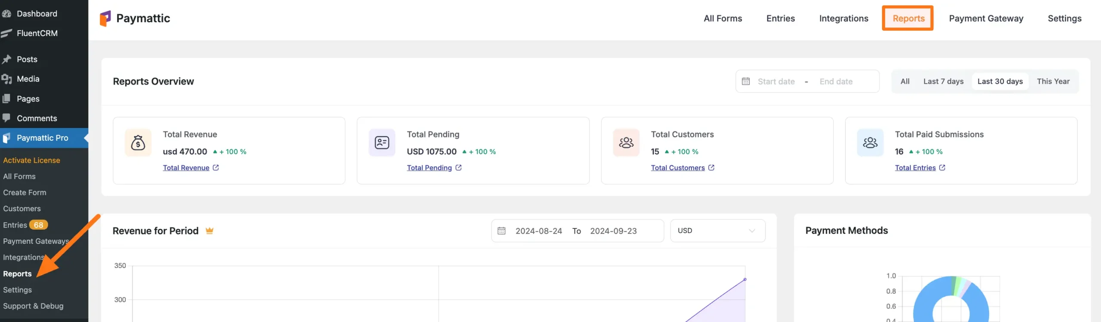Click the Paymattic logo icon
The height and width of the screenshot is (322, 1101).
pyautogui.click(x=105, y=18)
